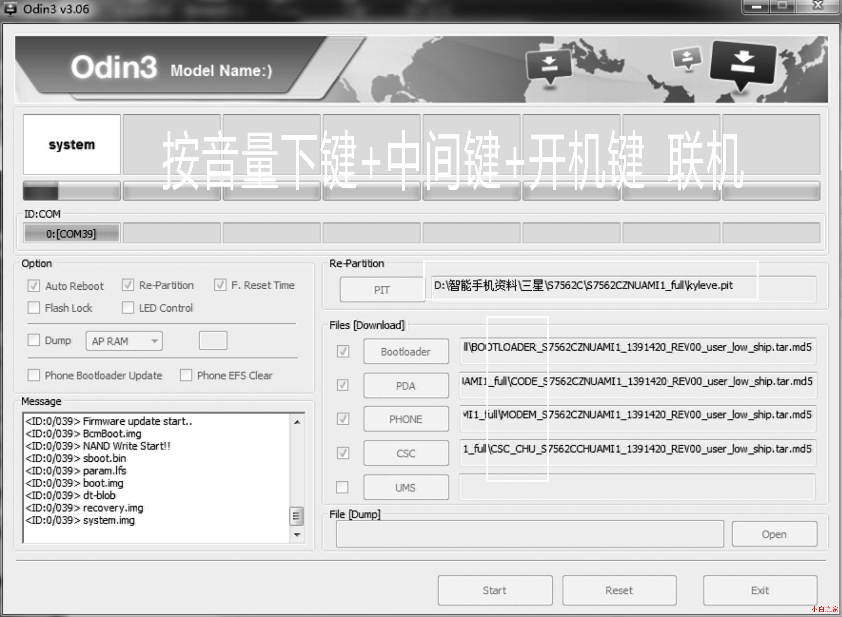Click the Message log scroll down arrow
The image size is (842, 617).
point(297,535)
